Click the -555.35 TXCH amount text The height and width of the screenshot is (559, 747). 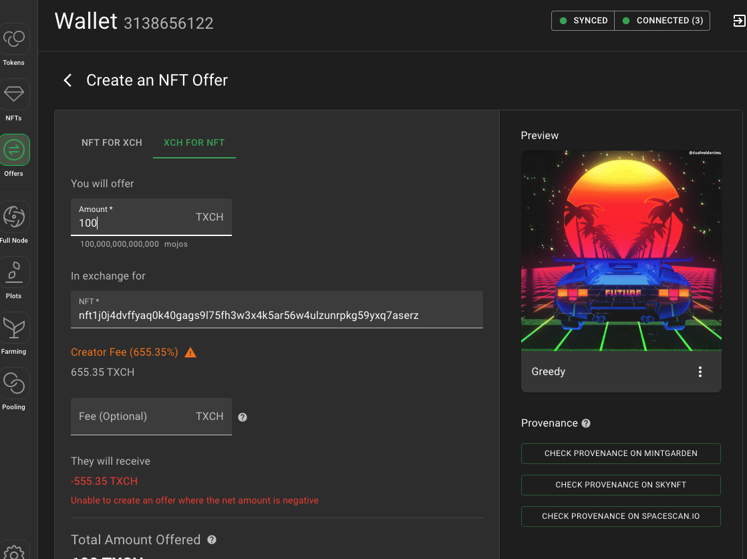coord(104,481)
